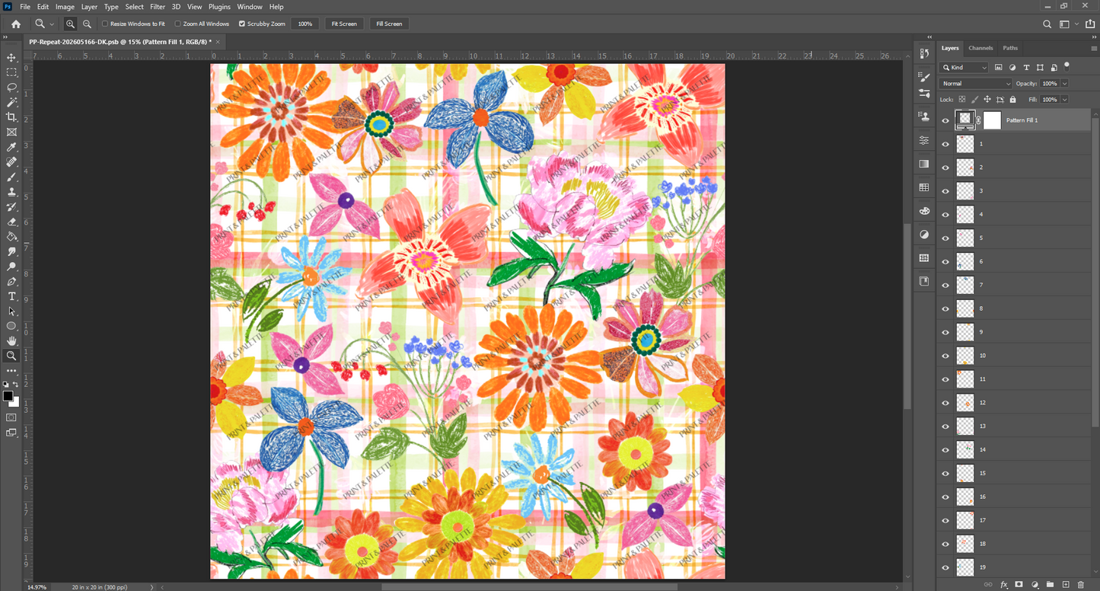
Task: Open the Normal blend mode dropdown
Action: pos(976,84)
